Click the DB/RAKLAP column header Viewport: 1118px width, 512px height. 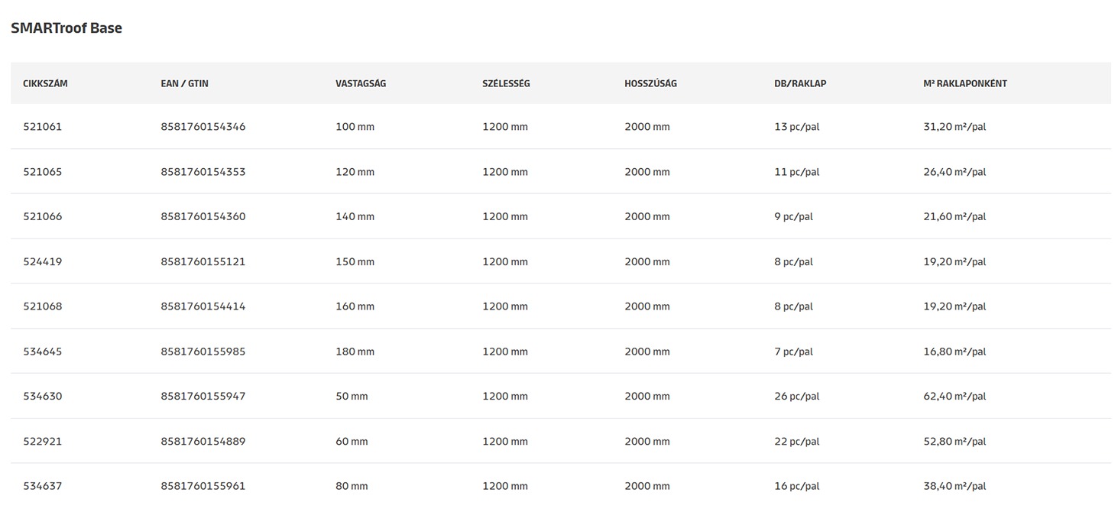point(800,83)
